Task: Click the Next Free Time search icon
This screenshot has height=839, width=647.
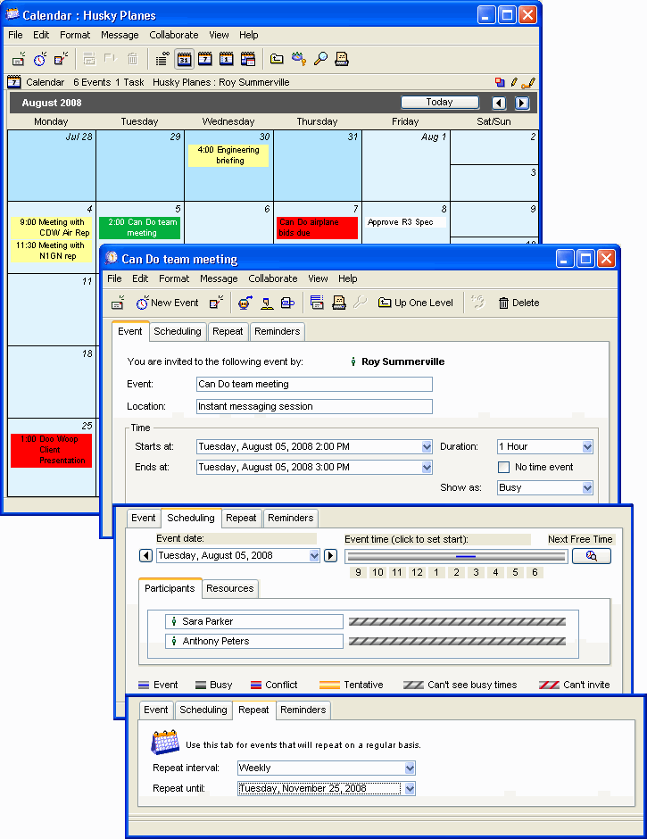Action: coord(591,556)
